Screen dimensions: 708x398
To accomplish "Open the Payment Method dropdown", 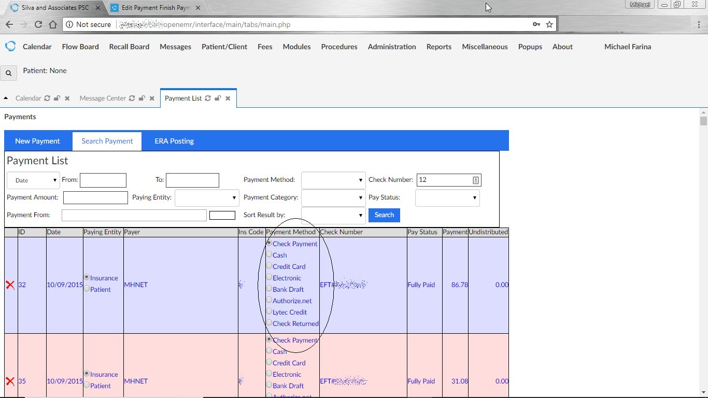I will 333,180.
